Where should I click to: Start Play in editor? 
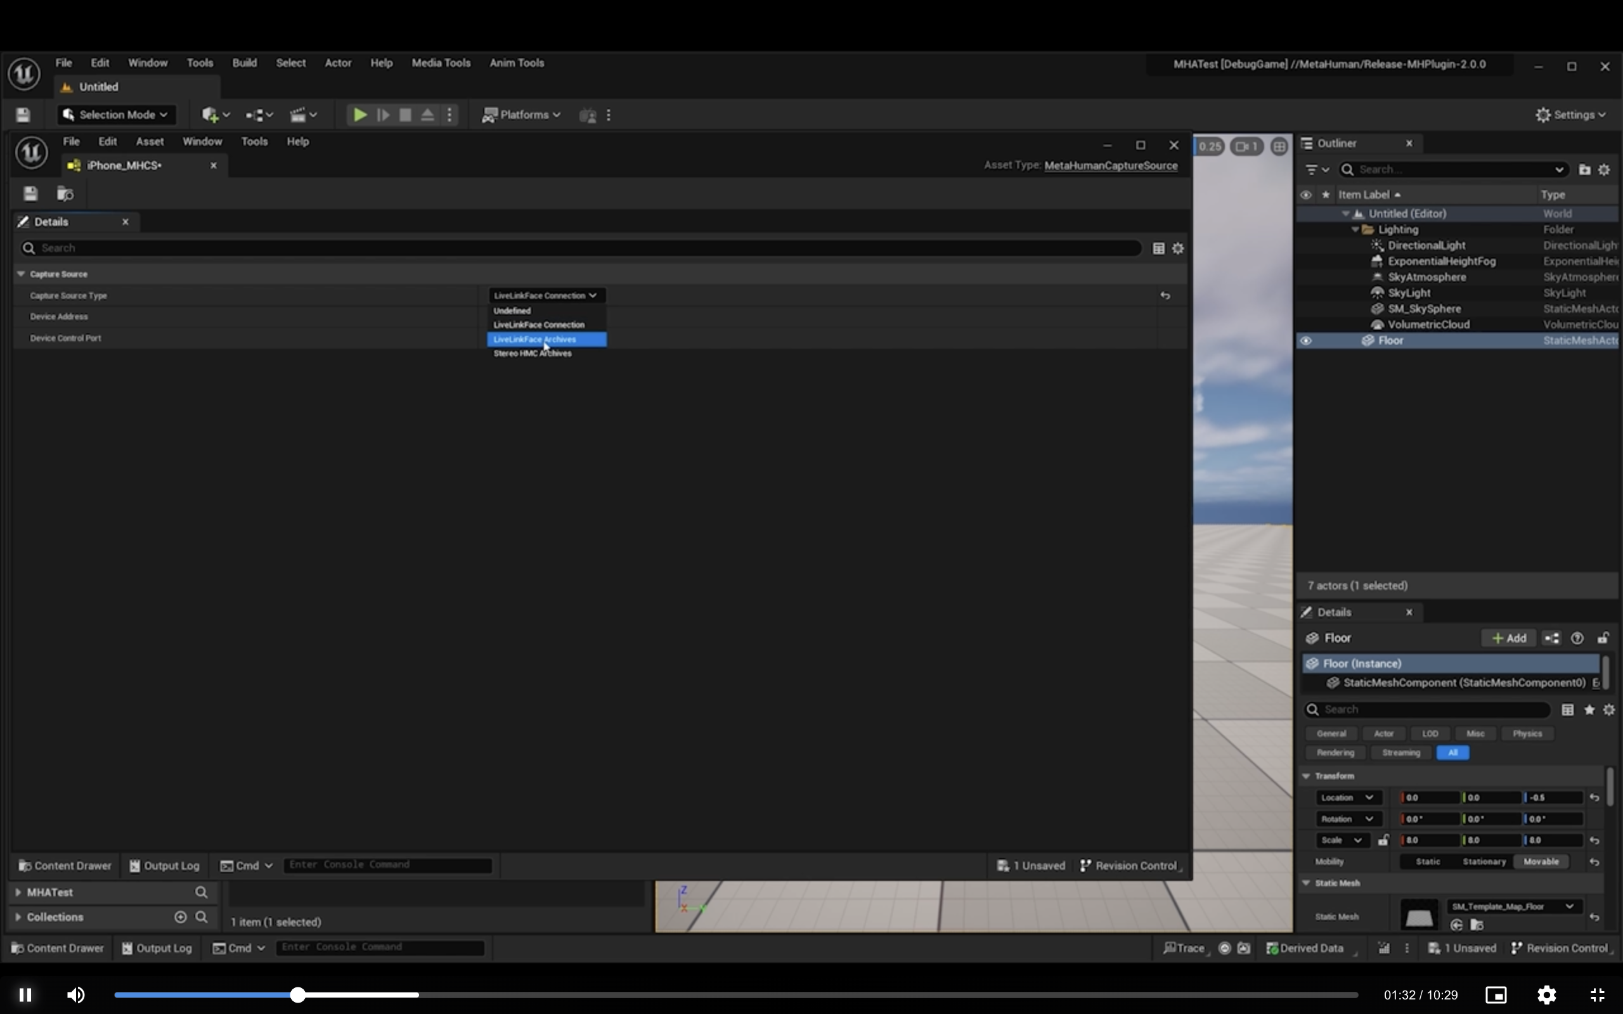click(360, 115)
